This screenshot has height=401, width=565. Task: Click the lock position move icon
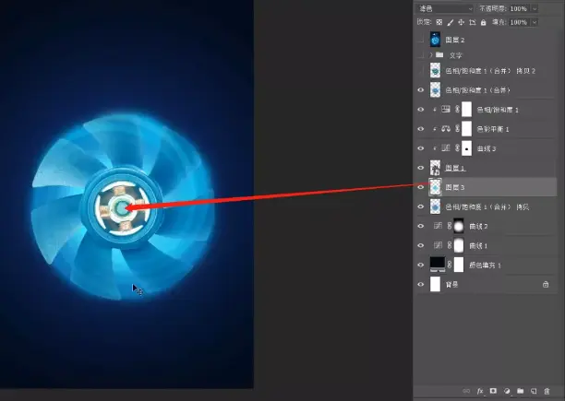click(x=462, y=22)
